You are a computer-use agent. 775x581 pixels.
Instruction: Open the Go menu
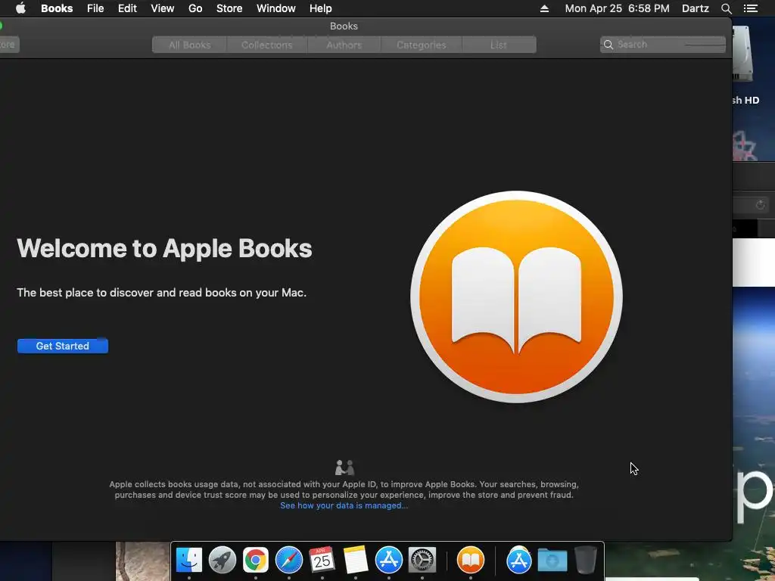pyautogui.click(x=195, y=8)
